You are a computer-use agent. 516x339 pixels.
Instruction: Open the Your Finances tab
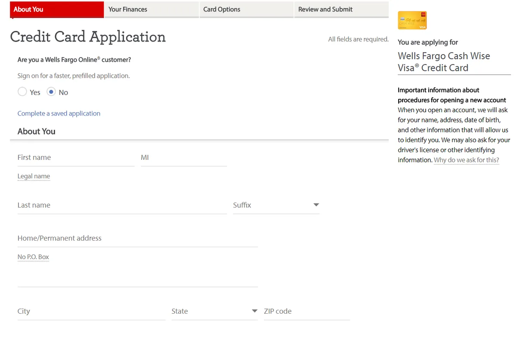coord(151,9)
